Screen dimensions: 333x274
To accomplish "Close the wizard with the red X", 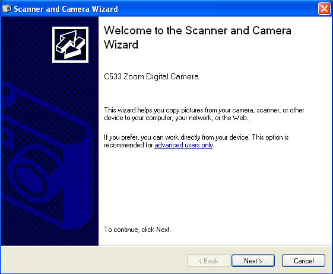I will pos(324,9).
